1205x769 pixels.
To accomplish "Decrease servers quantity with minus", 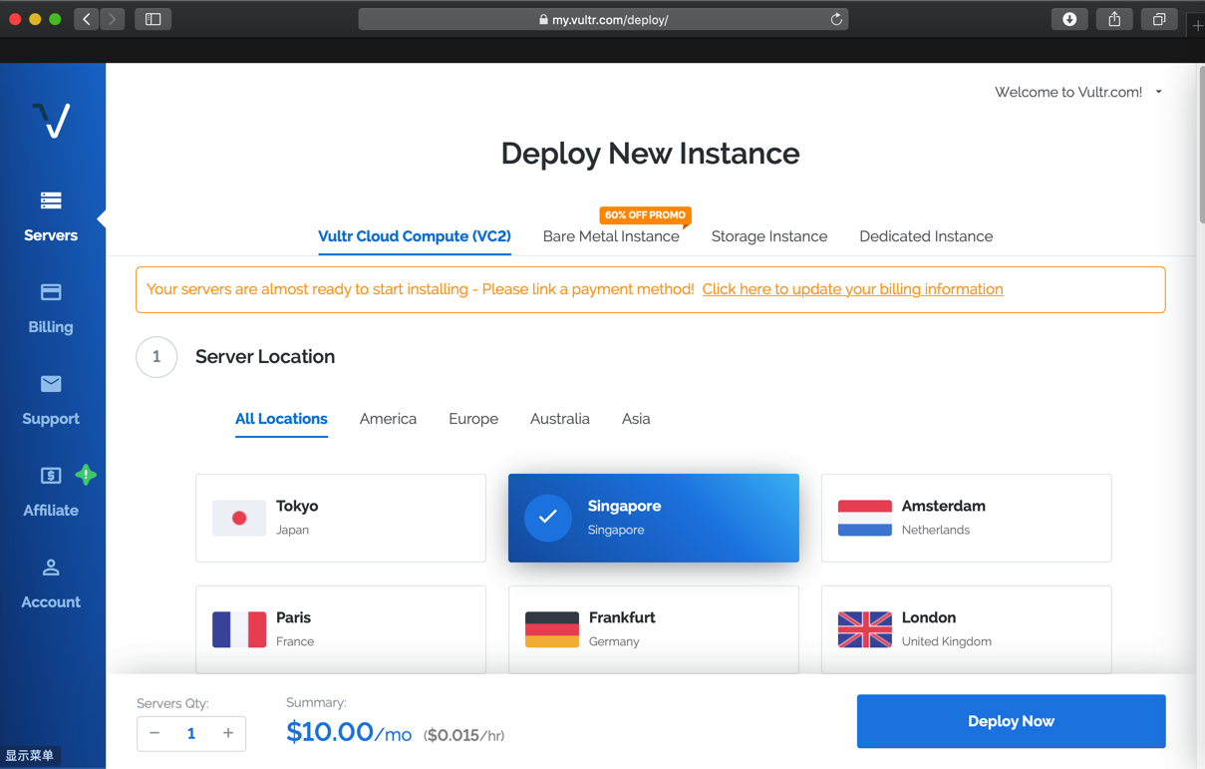I will 154,733.
